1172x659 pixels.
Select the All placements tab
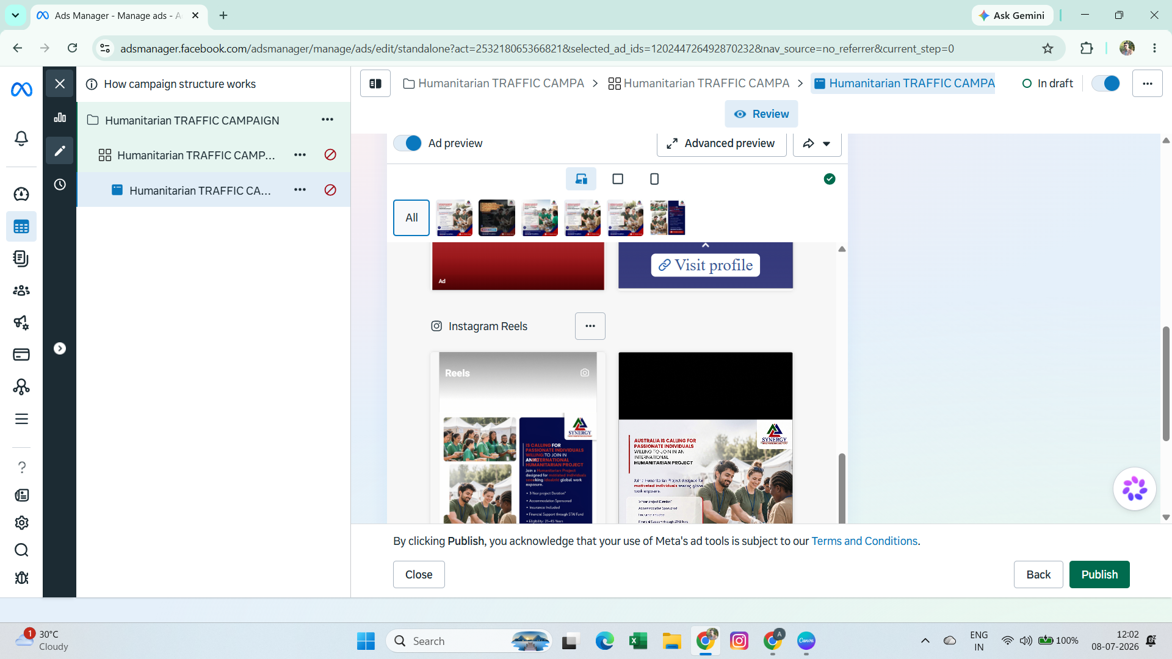point(411,218)
